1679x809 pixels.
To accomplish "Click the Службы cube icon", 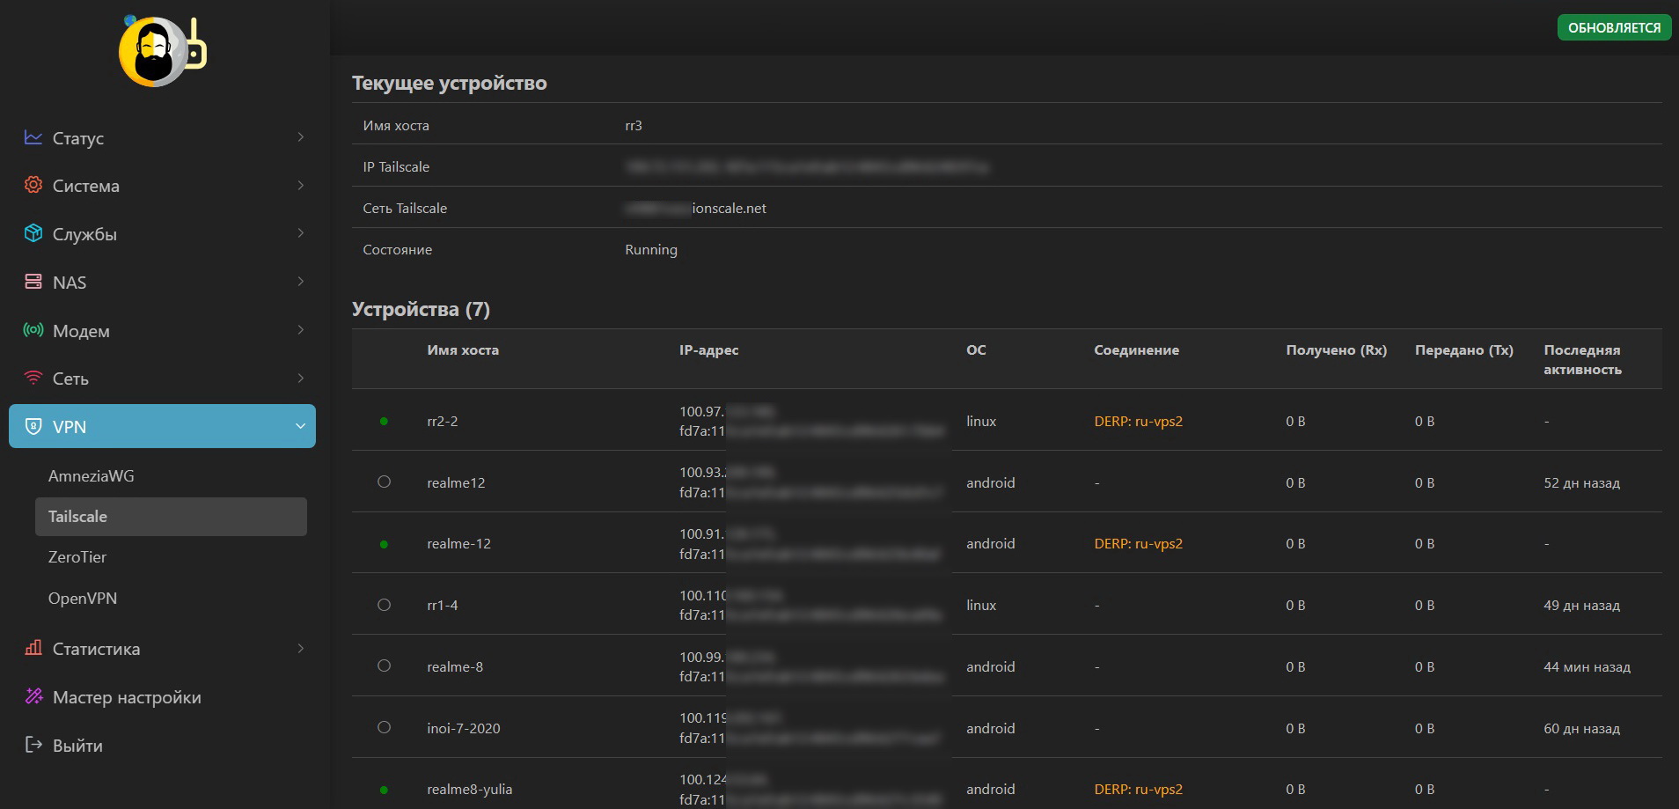I will click(x=33, y=233).
